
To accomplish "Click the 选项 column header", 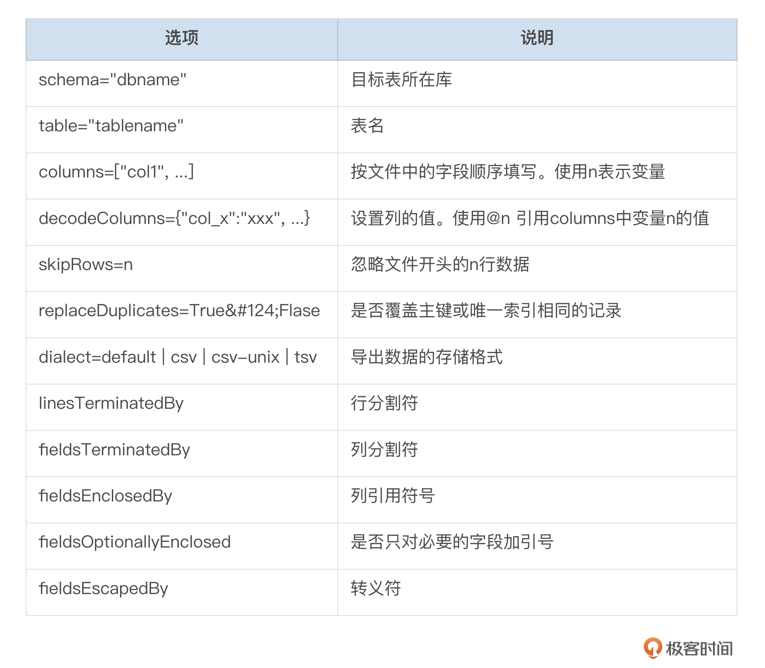I will [181, 38].
